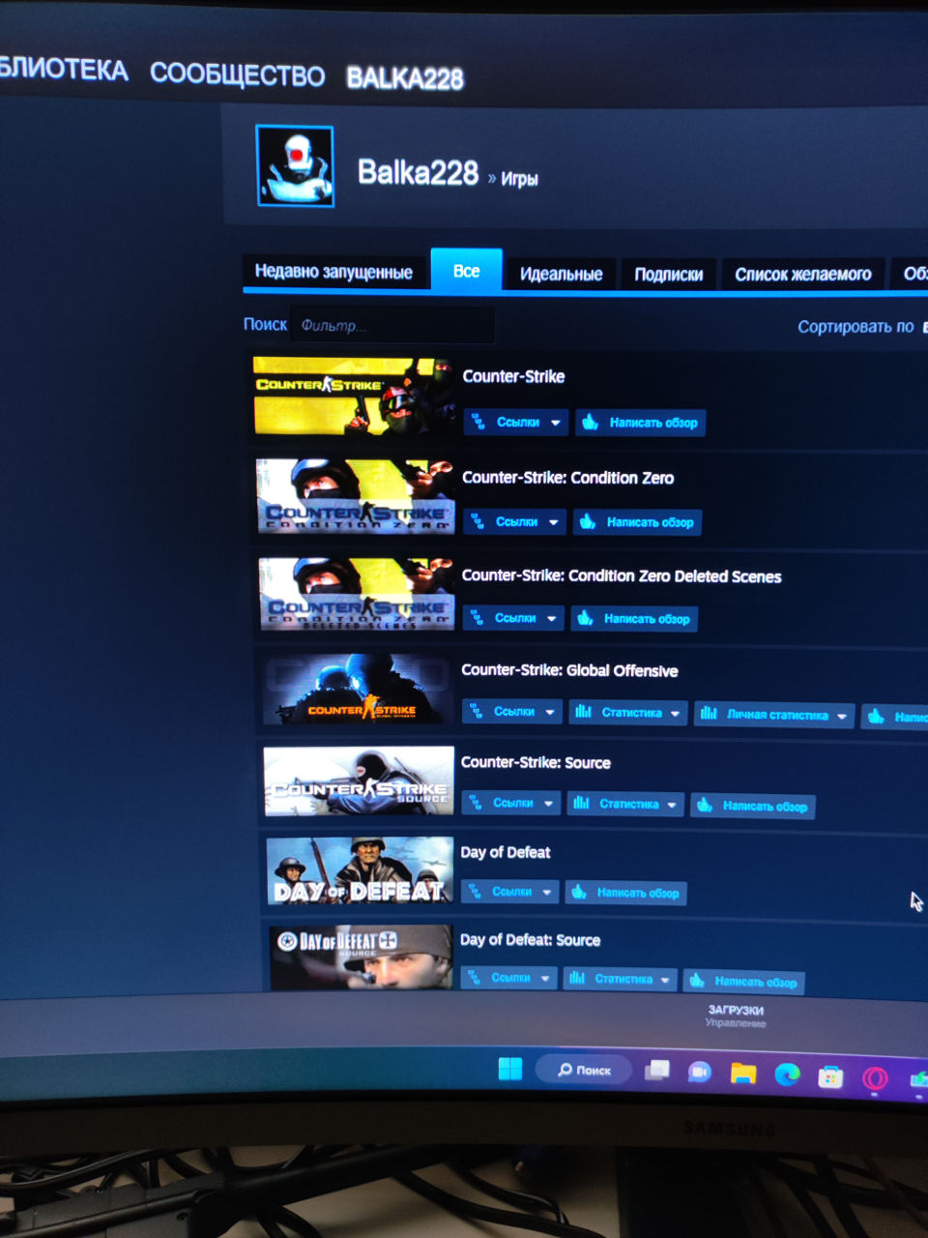Open the BALKA228 profile menu
The width and height of the screenshot is (928, 1238).
pyautogui.click(x=405, y=78)
